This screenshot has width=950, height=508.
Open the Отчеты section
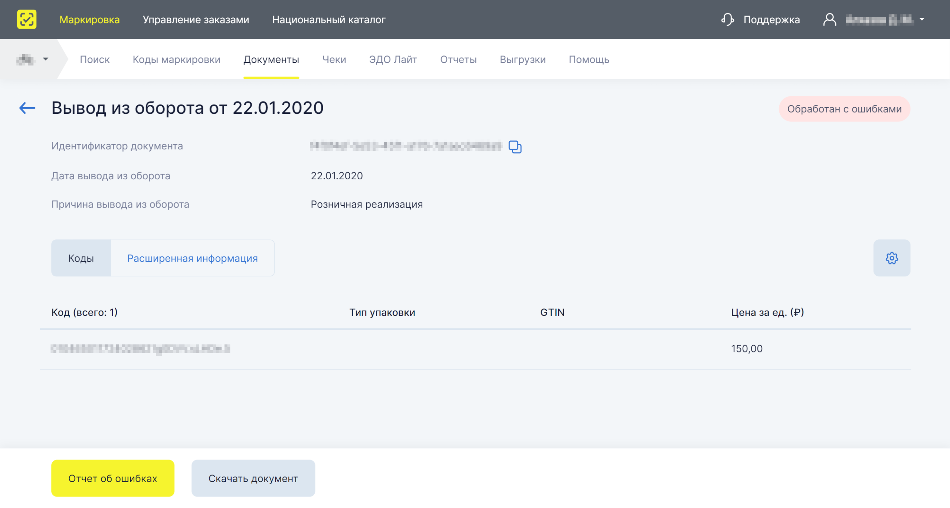pos(458,60)
